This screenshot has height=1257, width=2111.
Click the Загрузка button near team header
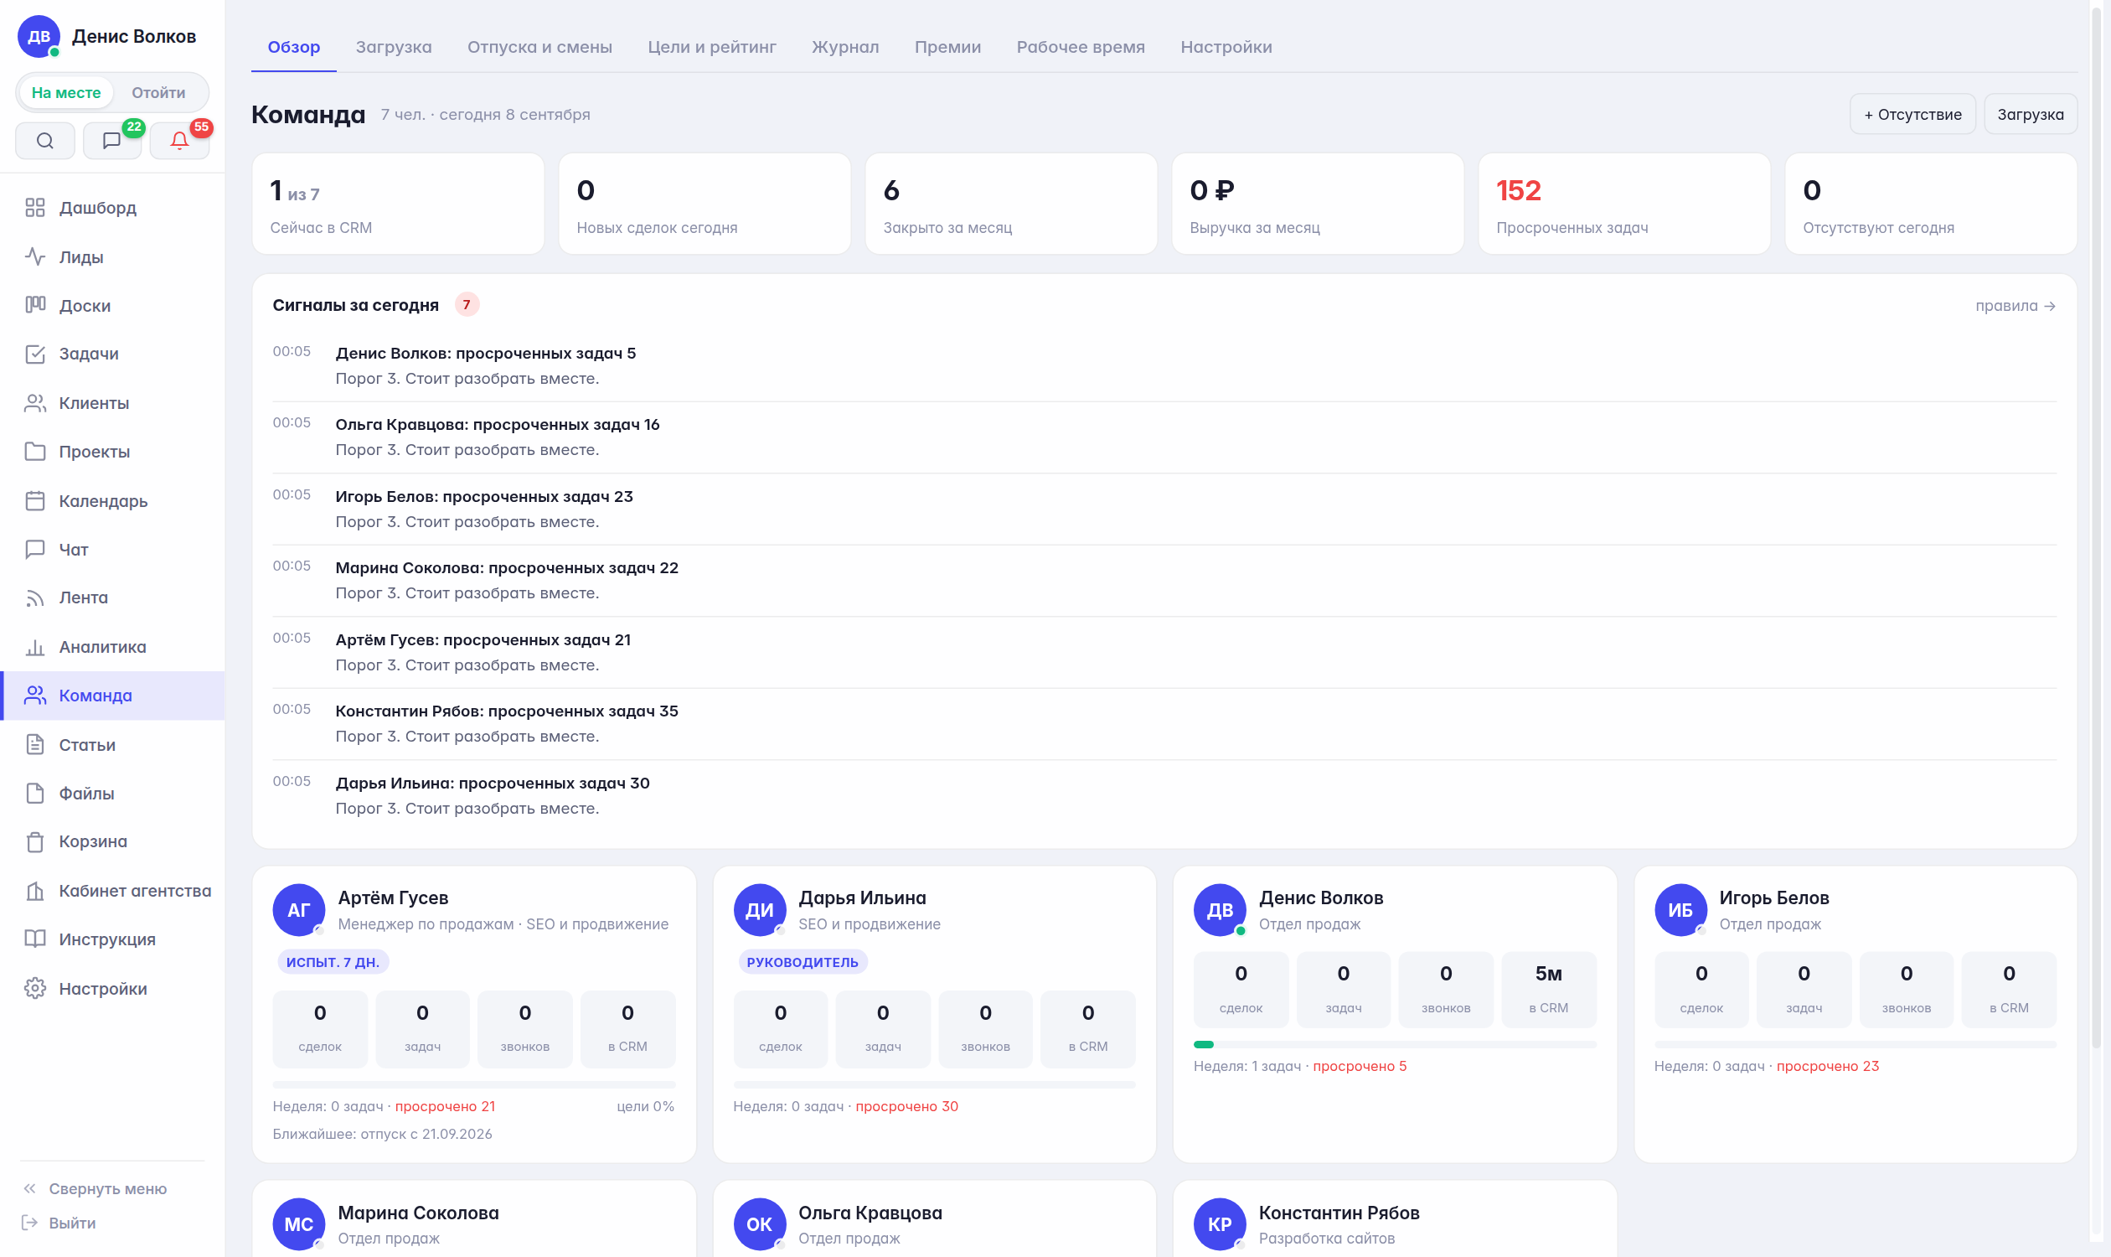pyautogui.click(x=2030, y=114)
